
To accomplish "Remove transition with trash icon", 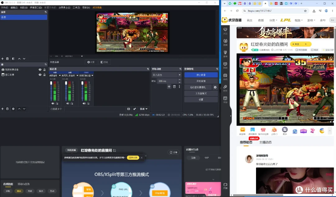I will pyautogui.click(x=175, y=87).
